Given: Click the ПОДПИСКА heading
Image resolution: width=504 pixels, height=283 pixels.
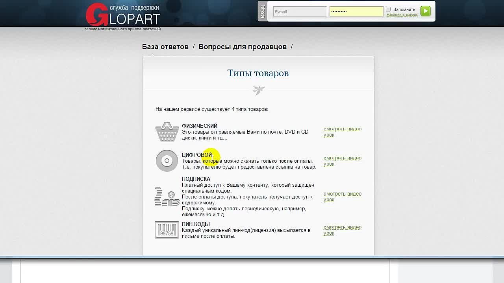Looking at the screenshot, I should 196,179.
